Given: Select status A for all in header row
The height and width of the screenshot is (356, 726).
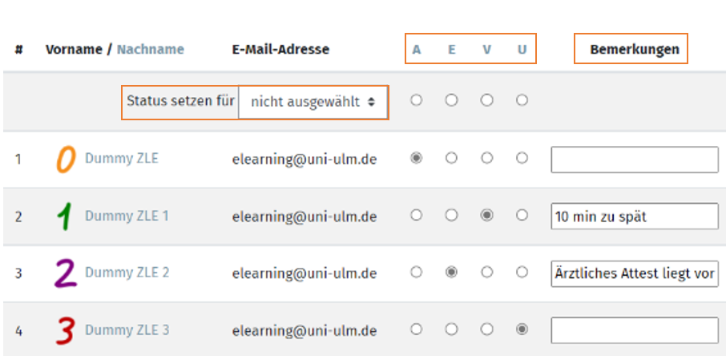Looking at the screenshot, I should pos(416,100).
